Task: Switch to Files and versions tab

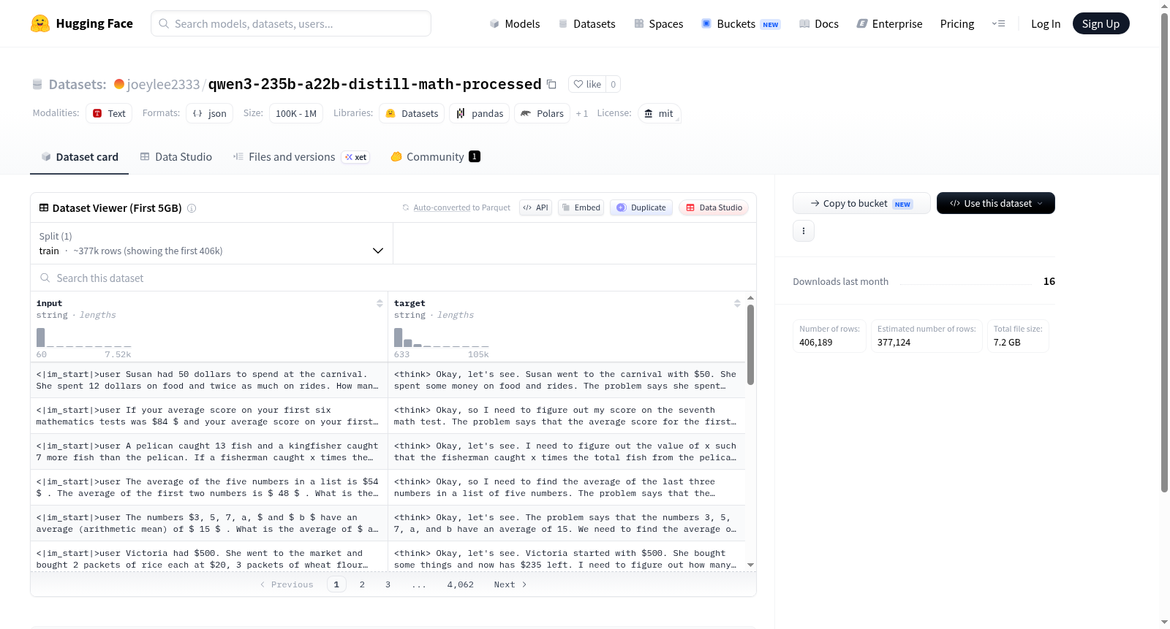Action: coord(301,157)
